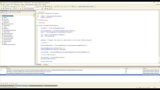
Task: Select the Внешние источники данных tree item
Action: coord(9,44)
